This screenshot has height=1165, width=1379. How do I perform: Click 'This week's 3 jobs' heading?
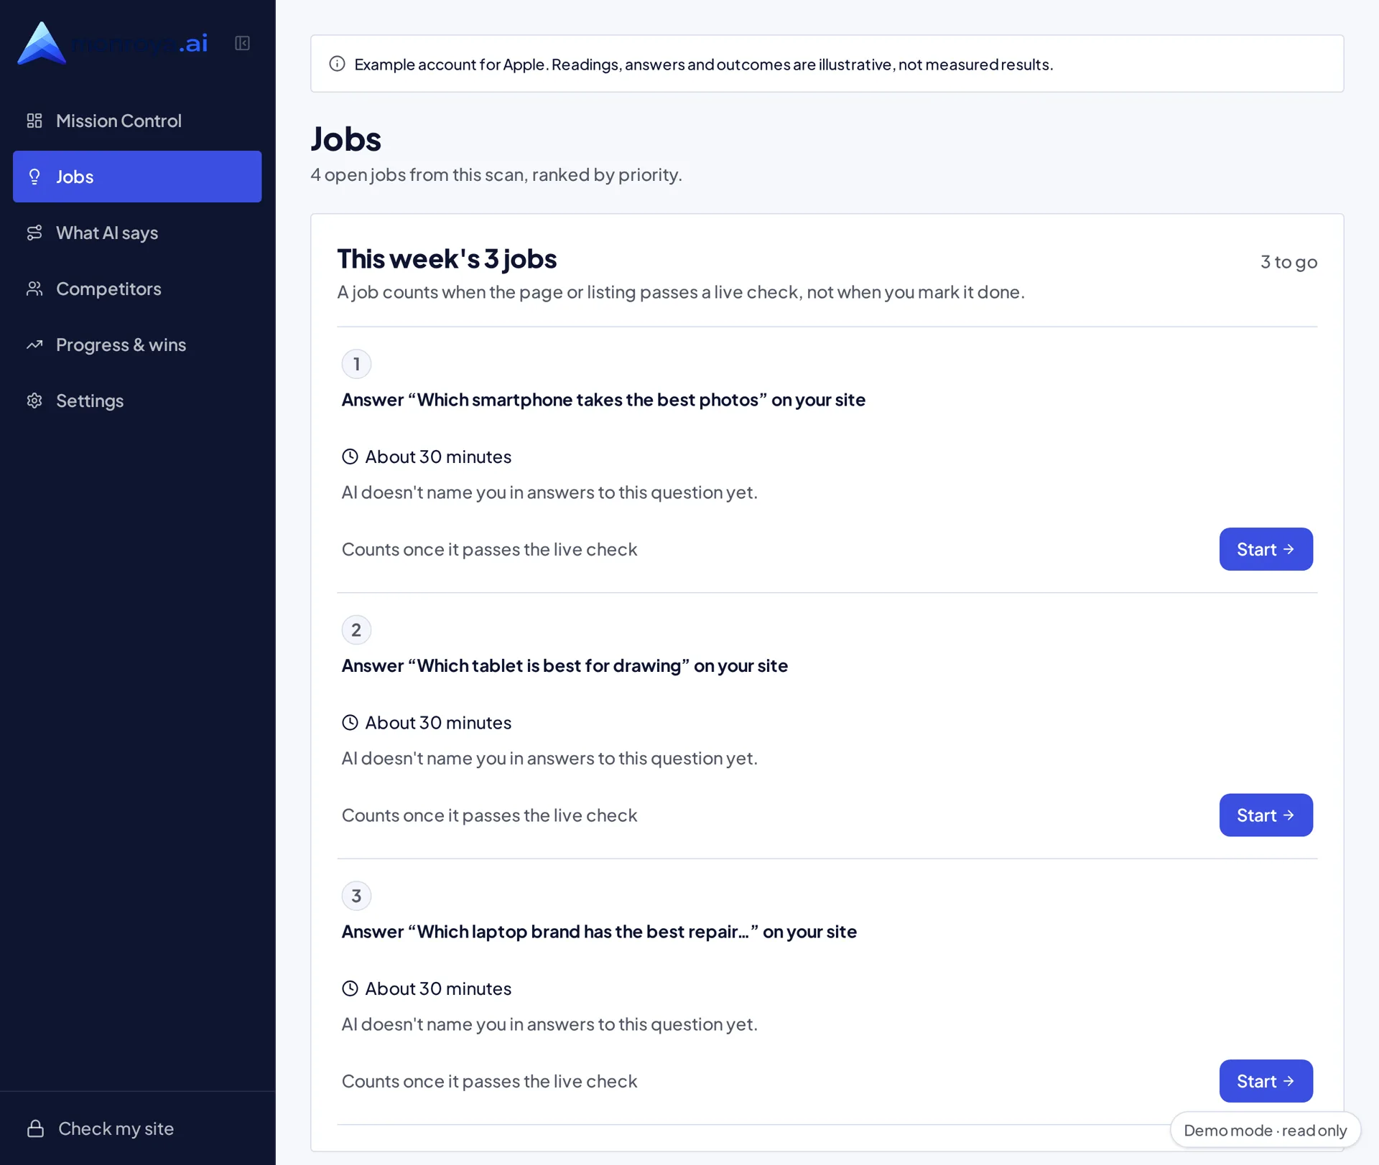(x=447, y=259)
